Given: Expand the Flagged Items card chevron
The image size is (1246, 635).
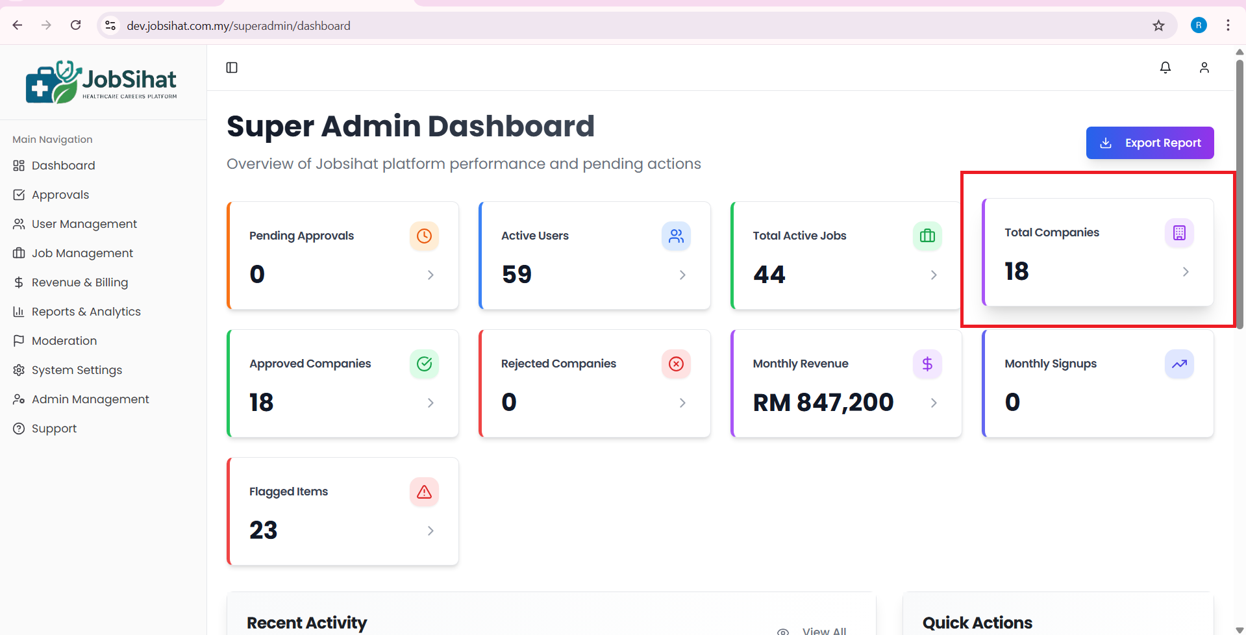Looking at the screenshot, I should (x=430, y=531).
